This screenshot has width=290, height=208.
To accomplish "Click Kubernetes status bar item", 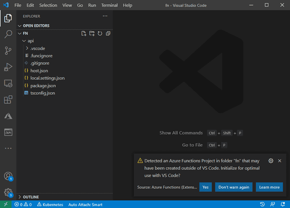I will point(50,204).
